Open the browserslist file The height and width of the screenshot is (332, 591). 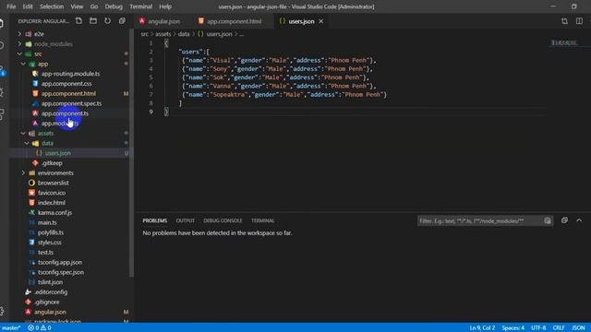pos(54,183)
